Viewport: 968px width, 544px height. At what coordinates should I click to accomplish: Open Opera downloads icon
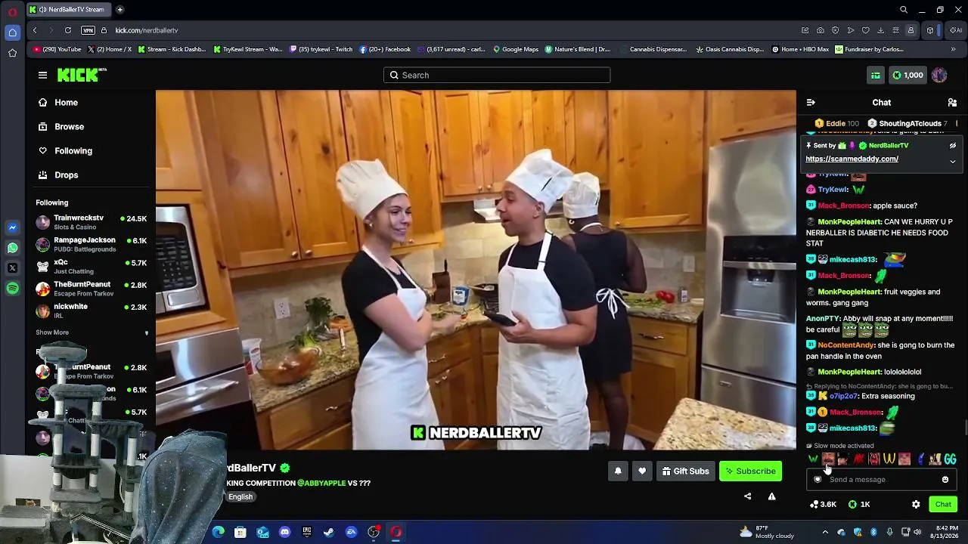click(x=881, y=30)
